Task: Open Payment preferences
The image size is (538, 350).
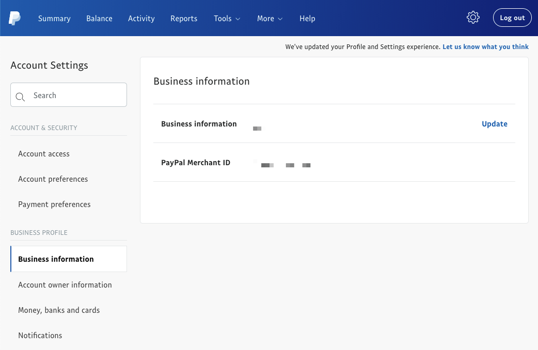Action: pyautogui.click(x=54, y=204)
